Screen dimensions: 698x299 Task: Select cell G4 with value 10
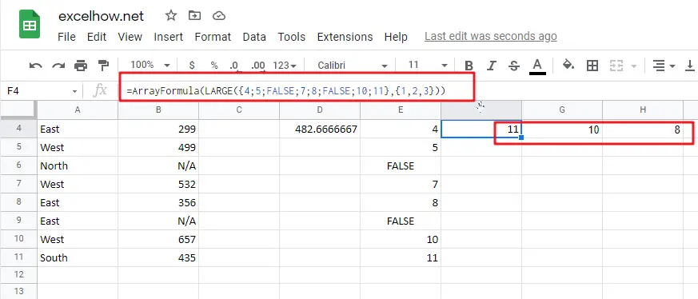pos(562,129)
